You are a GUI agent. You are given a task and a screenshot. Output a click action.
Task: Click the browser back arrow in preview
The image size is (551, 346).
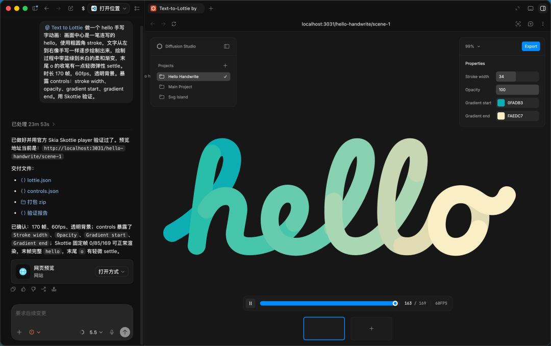click(153, 24)
